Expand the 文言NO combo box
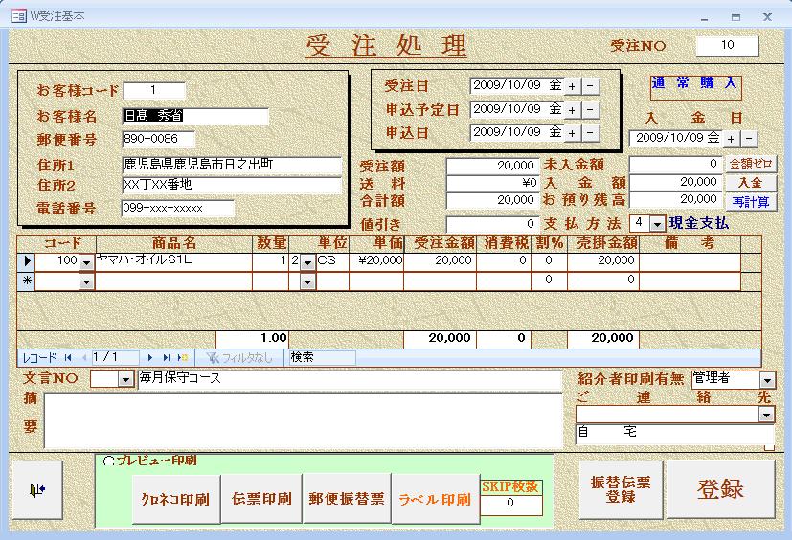792x540 pixels. 126,379
